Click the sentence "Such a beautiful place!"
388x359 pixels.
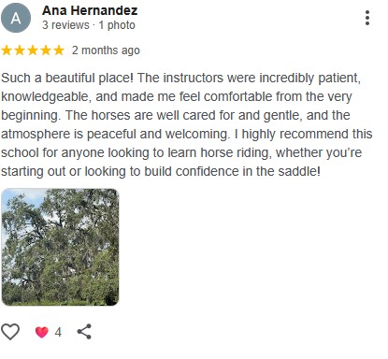pos(67,78)
